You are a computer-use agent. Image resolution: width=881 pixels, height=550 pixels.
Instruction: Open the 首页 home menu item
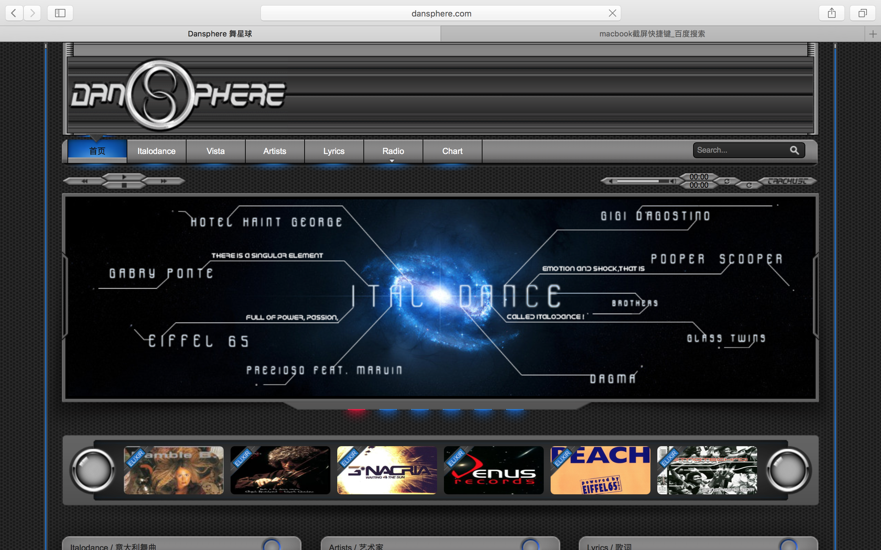tap(97, 151)
